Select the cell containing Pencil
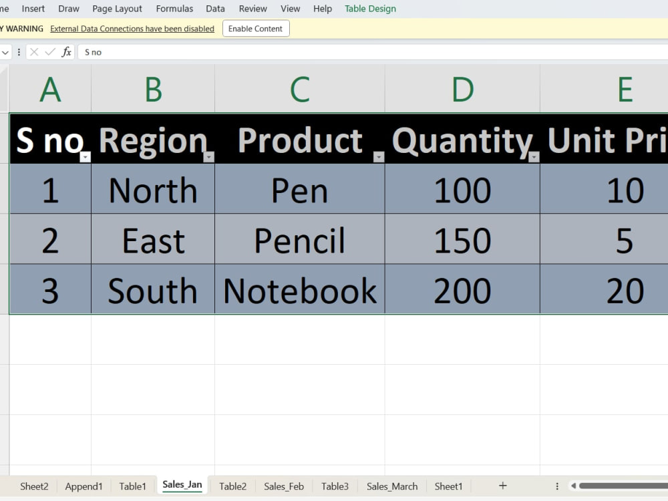 [299, 239]
